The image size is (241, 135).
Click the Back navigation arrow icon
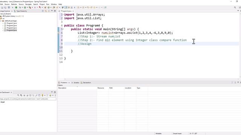click(95, 7)
